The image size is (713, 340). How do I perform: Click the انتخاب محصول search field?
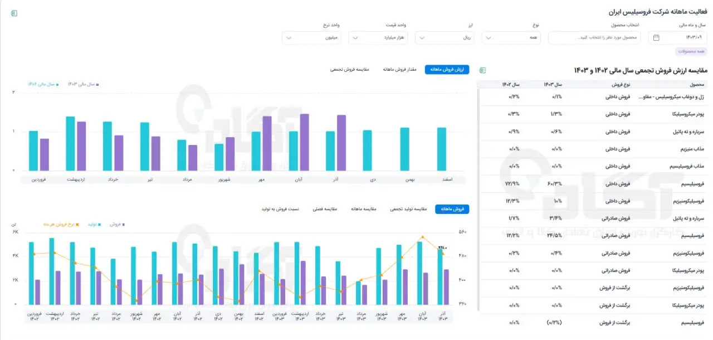[x=594, y=37]
